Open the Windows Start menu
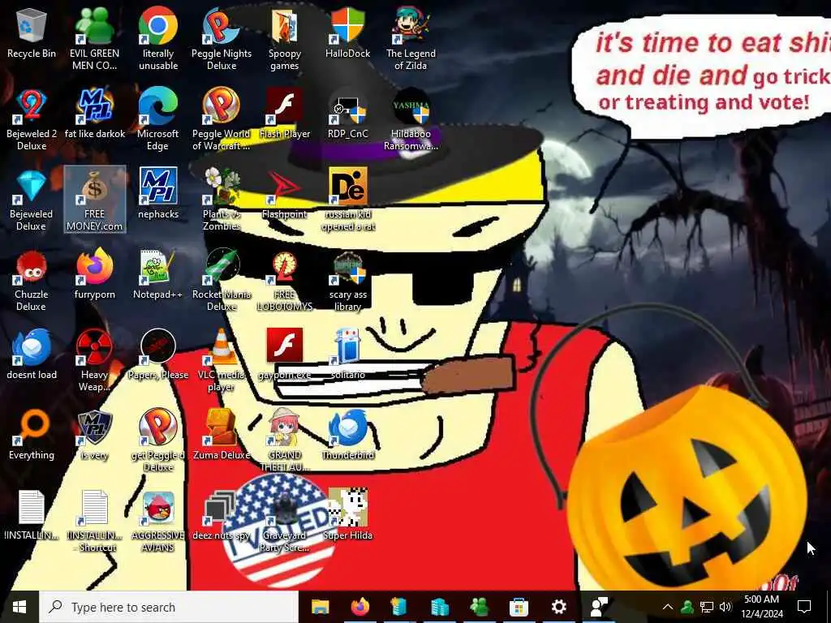Screen dimensions: 831x623 click(19, 607)
